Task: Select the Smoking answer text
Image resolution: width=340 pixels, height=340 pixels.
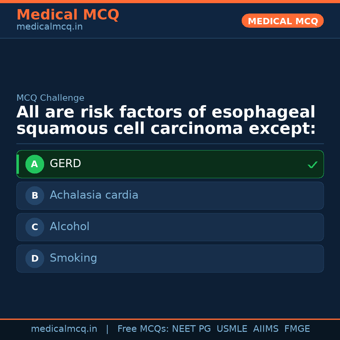Action: (x=73, y=258)
